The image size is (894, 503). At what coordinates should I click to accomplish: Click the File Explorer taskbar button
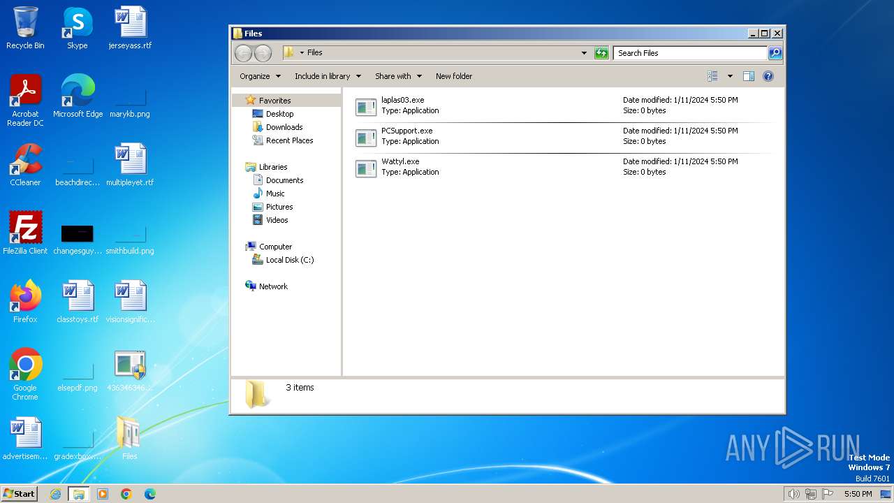[x=79, y=494]
